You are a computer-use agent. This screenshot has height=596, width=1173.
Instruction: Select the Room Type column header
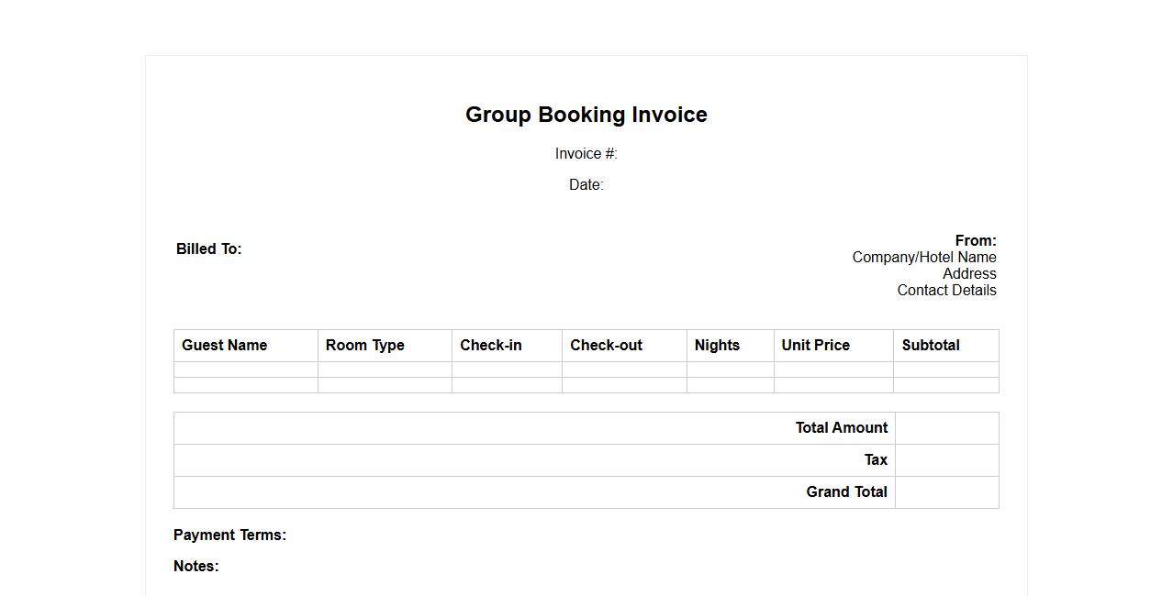coord(365,345)
